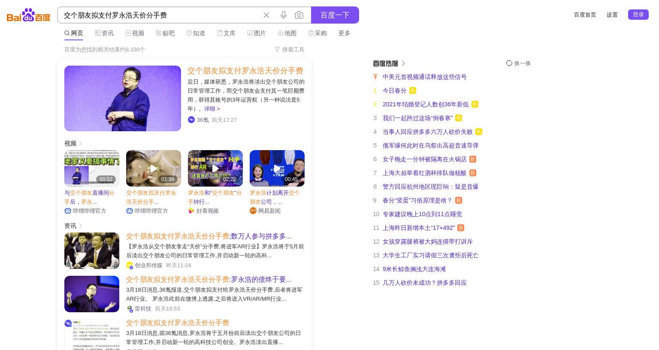
Task: Open 设置 menu
Action: point(612,15)
